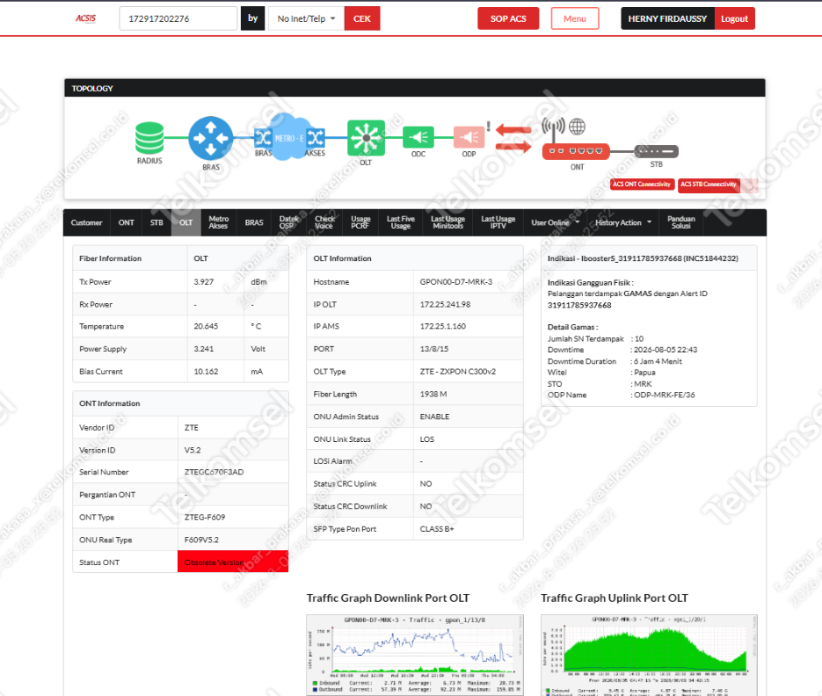Click the ONT Type value ZTEG-F609
Image resolution: width=822 pixels, height=696 pixels.
click(205, 518)
